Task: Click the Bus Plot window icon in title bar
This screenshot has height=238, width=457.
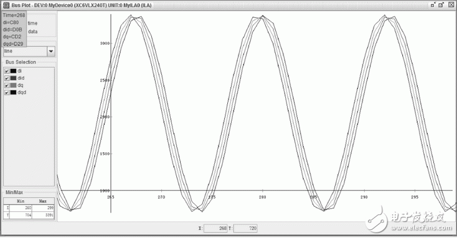Action: click(6, 5)
